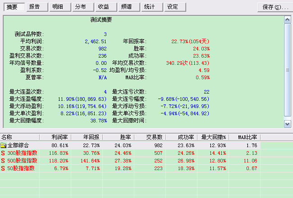Sort by the MAR比率 column header
The width and height of the screenshot is (293, 198).
click(x=245, y=137)
